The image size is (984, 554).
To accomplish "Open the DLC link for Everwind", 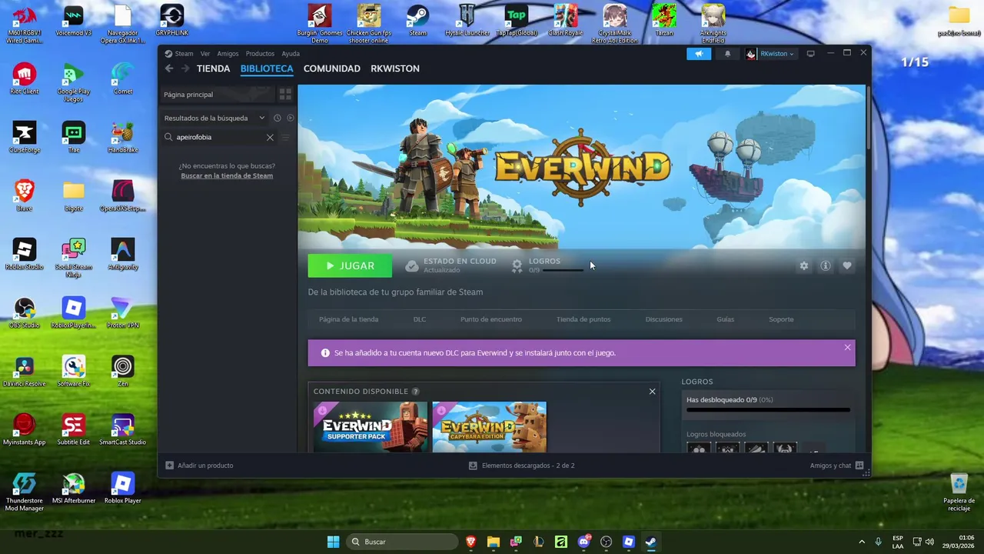I will click(x=419, y=319).
